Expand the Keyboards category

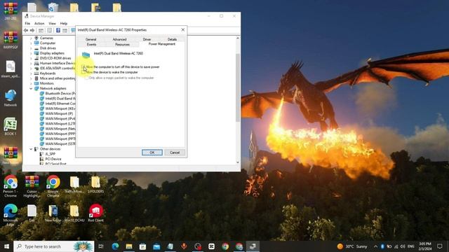click(x=31, y=73)
